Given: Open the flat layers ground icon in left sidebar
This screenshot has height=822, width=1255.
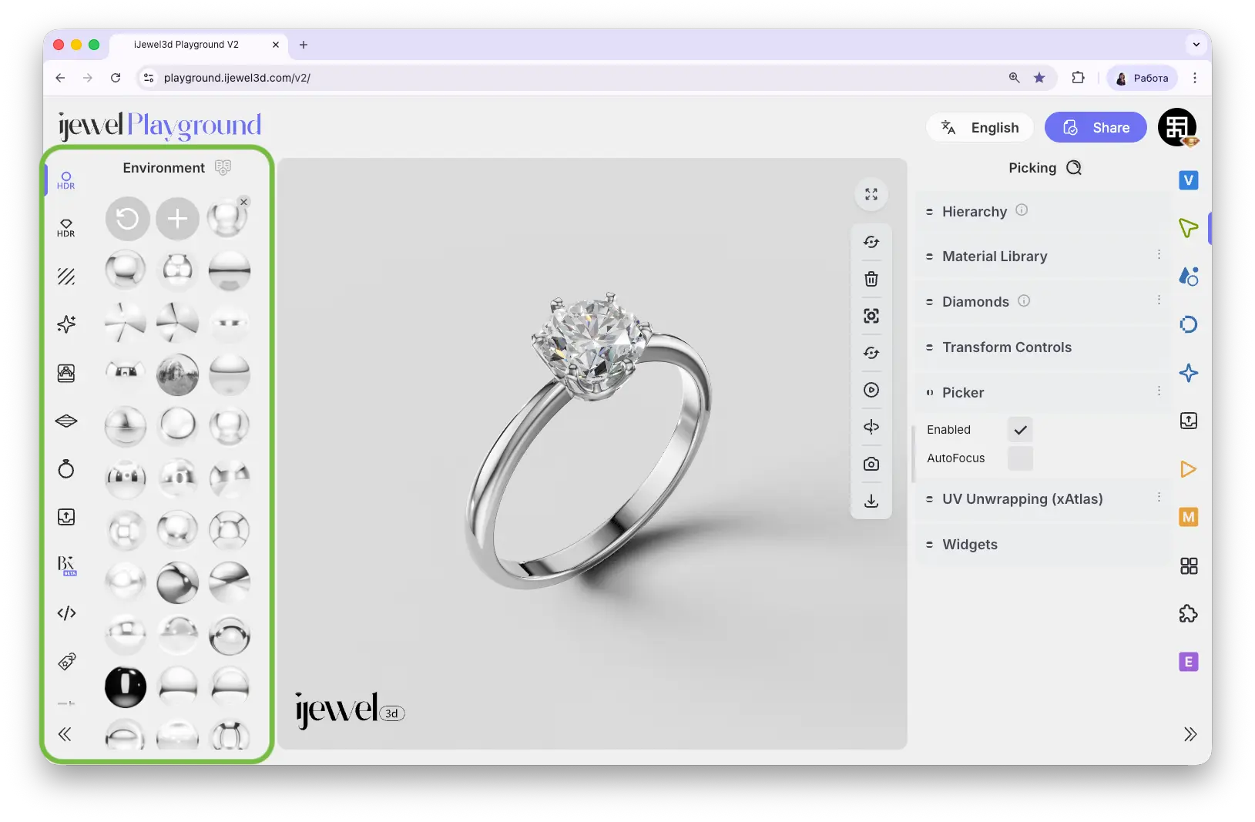Looking at the screenshot, I should click(x=66, y=421).
